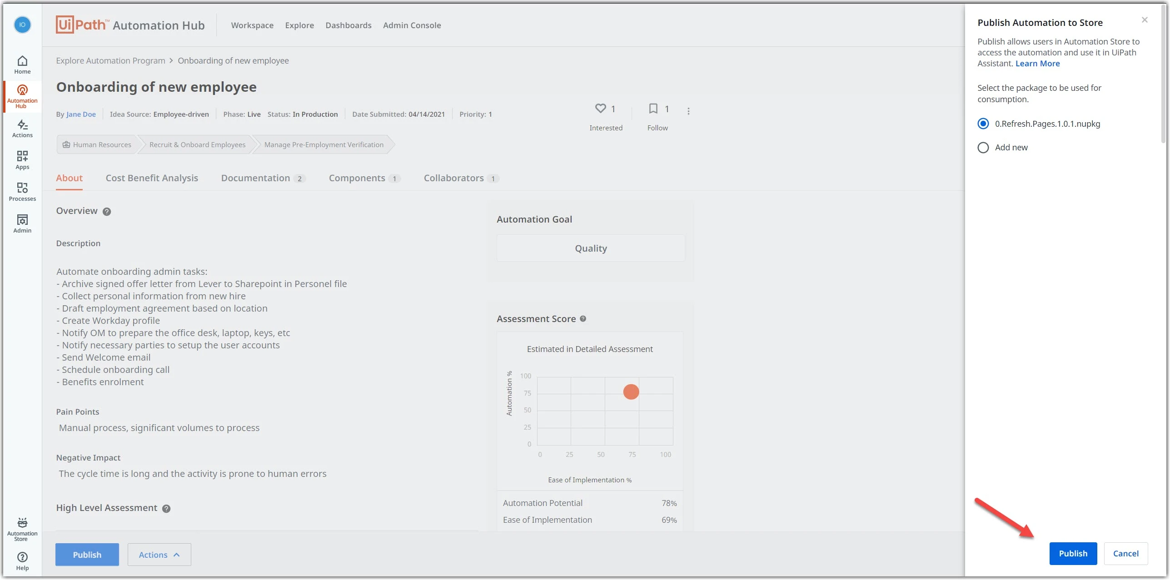The image size is (1170, 580).
Task: Cancel the publish panel
Action: (1126, 554)
